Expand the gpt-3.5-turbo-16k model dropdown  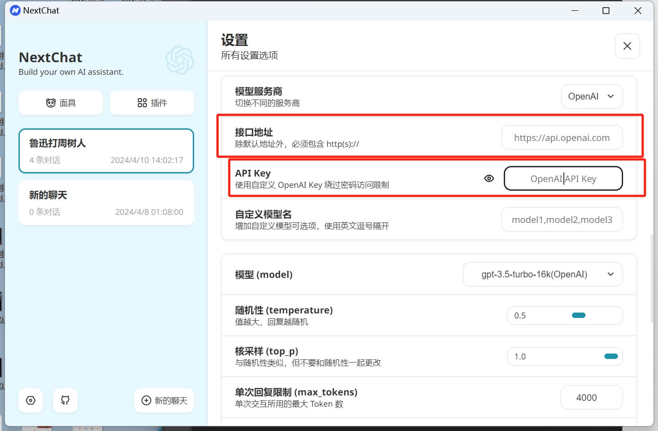pos(542,274)
